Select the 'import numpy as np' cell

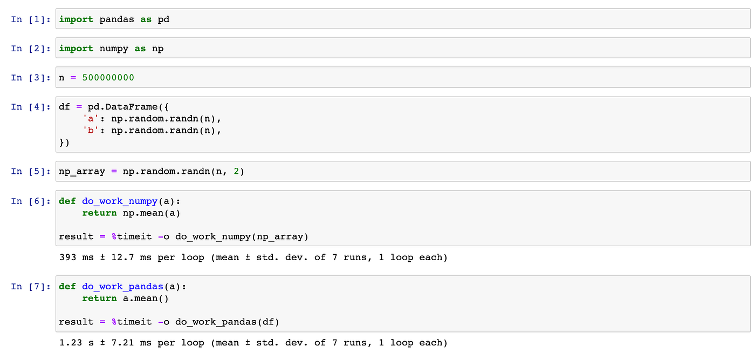(403, 48)
